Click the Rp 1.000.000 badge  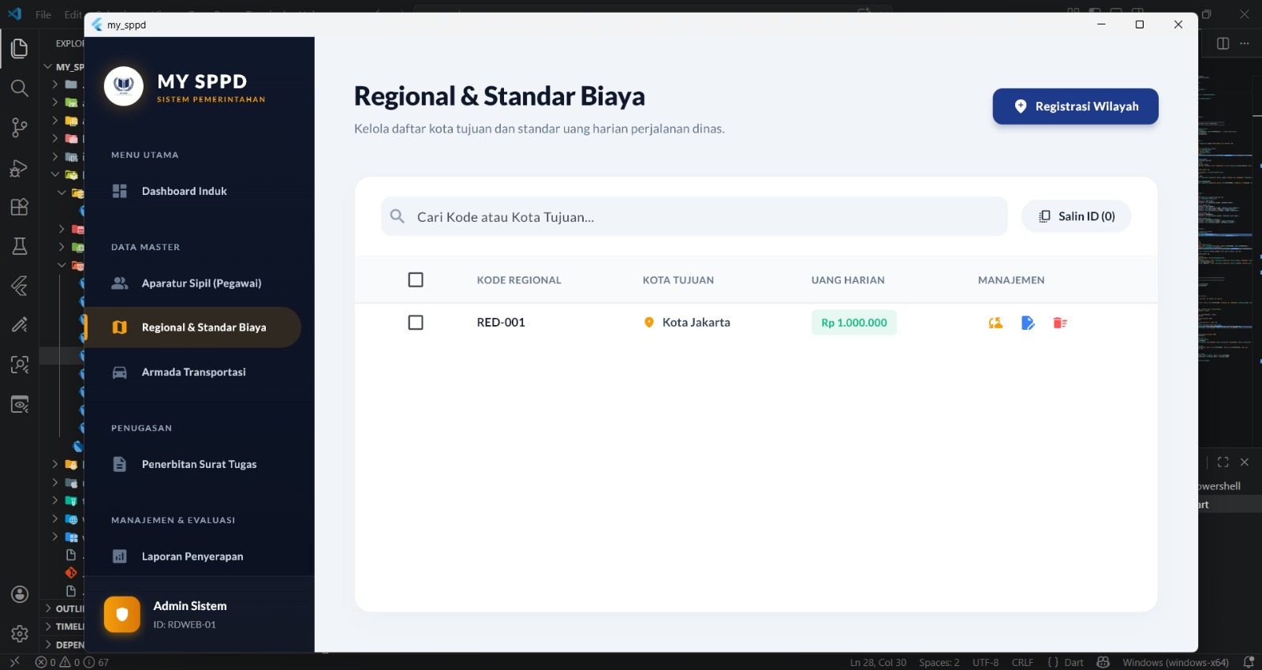click(854, 323)
